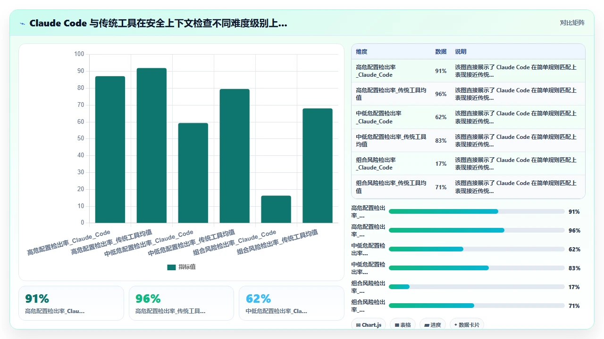Click the 62% value in the table
This screenshot has height=339, width=604.
[441, 117]
